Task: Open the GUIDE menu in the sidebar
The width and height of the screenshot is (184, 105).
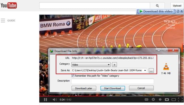Action: [8, 21]
